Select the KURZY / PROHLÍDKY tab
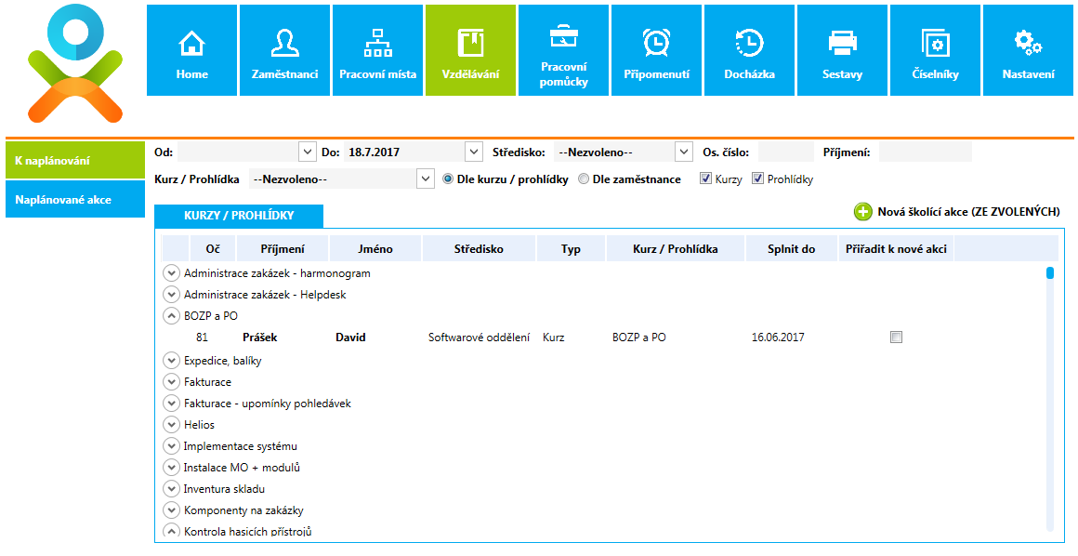1078x556 pixels. 239,216
